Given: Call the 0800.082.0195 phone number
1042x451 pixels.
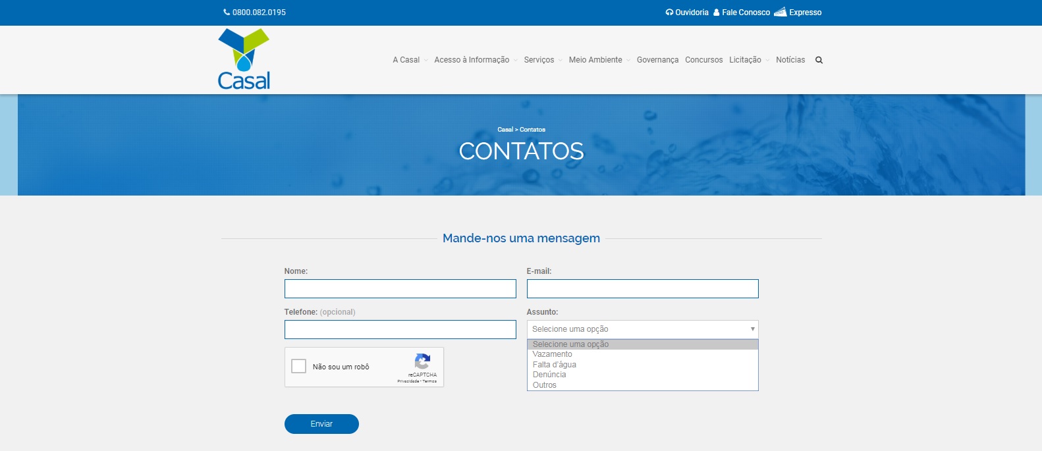Looking at the screenshot, I should [255, 13].
